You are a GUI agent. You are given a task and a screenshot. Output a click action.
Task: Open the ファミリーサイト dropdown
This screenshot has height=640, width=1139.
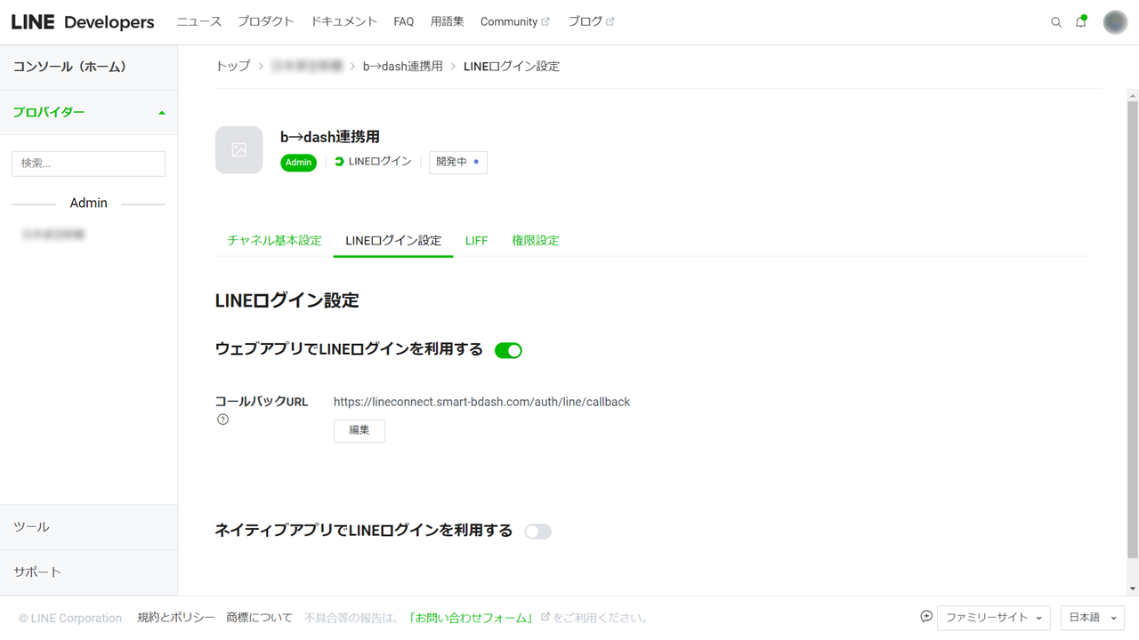click(993, 618)
